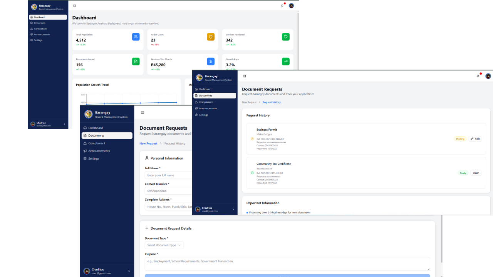Click the Growth Rate trending arrow icon
The height and width of the screenshot is (277, 493).
tap(285, 61)
